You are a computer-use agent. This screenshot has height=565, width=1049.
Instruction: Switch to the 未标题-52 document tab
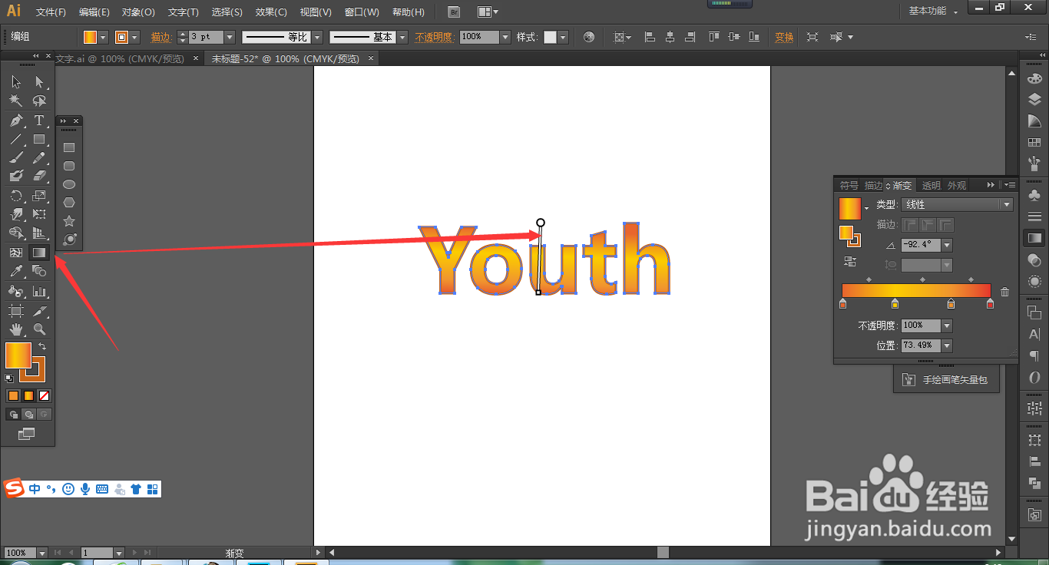pyautogui.click(x=285, y=58)
